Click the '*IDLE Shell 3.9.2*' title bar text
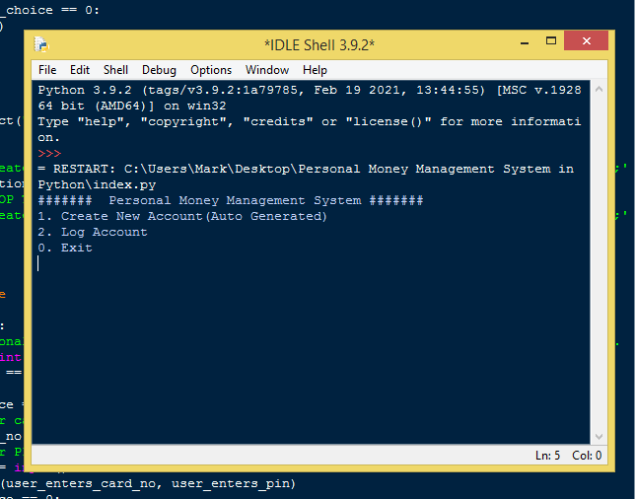The height and width of the screenshot is (499, 636). point(319,43)
